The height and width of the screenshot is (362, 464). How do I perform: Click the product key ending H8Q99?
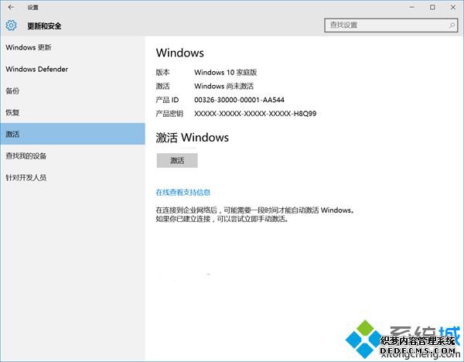click(x=255, y=114)
